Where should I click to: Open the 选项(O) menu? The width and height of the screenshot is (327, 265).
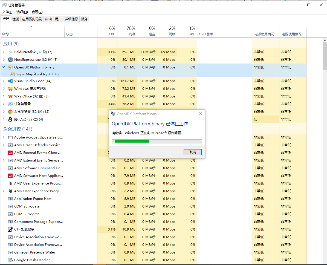point(22,12)
